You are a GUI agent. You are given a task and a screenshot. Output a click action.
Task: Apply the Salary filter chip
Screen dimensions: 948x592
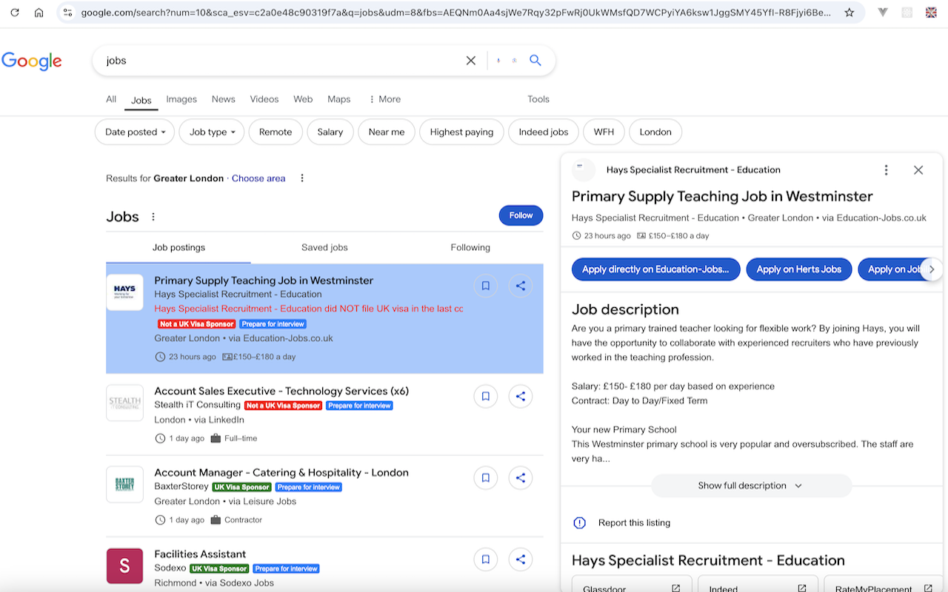tap(330, 132)
